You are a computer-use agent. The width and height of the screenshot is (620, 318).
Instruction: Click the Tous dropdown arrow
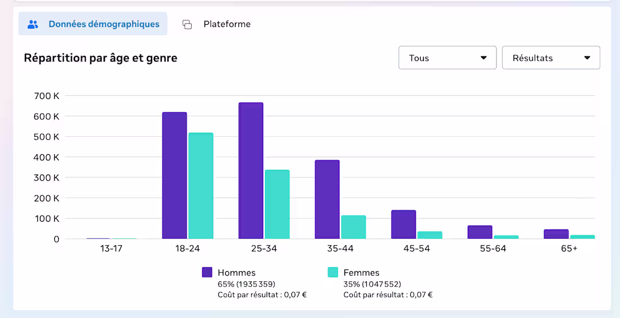(483, 58)
